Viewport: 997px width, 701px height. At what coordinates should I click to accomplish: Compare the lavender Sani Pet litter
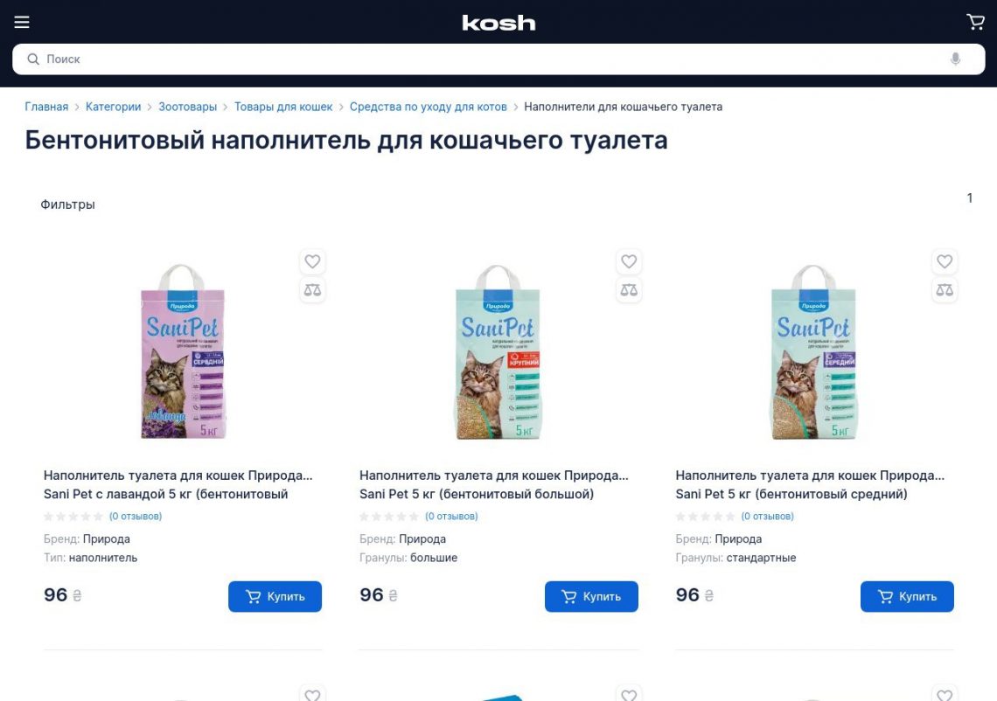click(x=312, y=290)
